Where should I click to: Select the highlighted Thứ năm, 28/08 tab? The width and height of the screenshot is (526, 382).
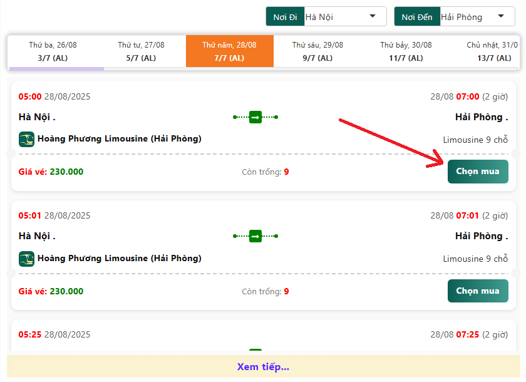[x=229, y=51]
